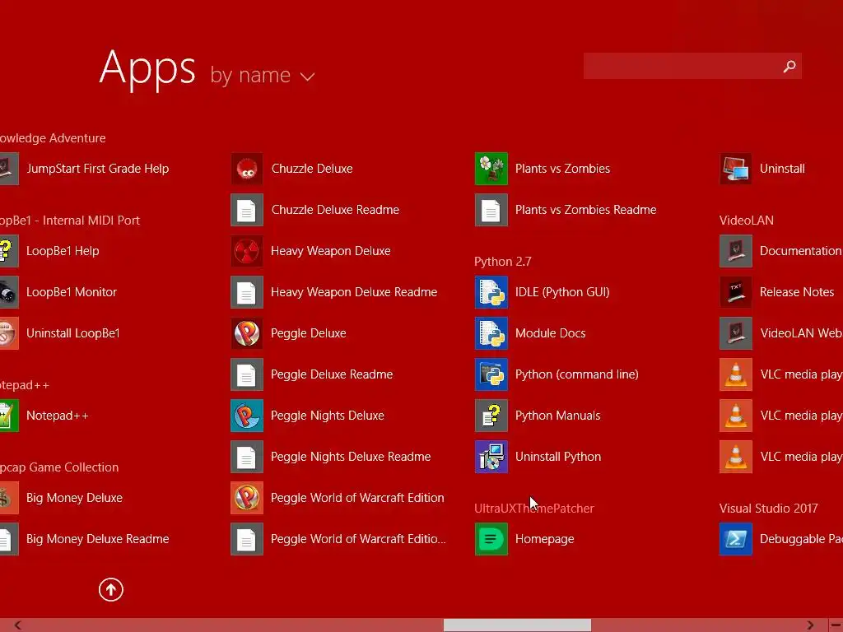This screenshot has height=632, width=843.
Task: Open Python Module Docs icon
Action: [491, 333]
